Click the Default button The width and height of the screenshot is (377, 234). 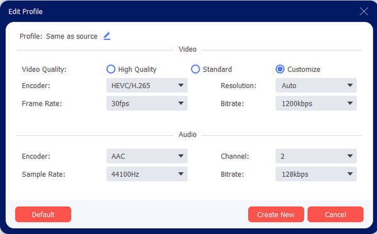43,214
